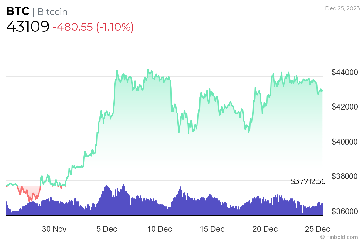Click the 20 Dec x-axis label
The image size is (364, 242).
click(x=265, y=229)
